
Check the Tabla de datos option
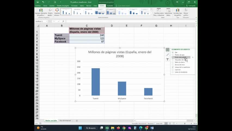(x=173, y=62)
